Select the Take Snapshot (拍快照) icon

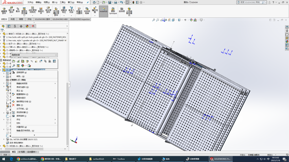[122, 10]
